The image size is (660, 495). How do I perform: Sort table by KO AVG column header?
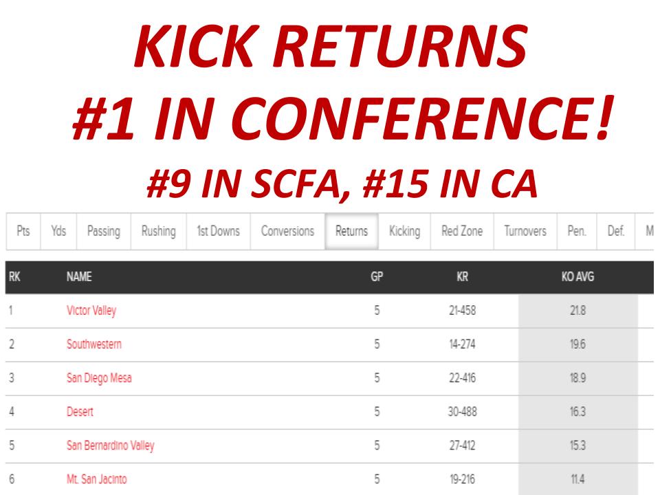click(x=577, y=276)
